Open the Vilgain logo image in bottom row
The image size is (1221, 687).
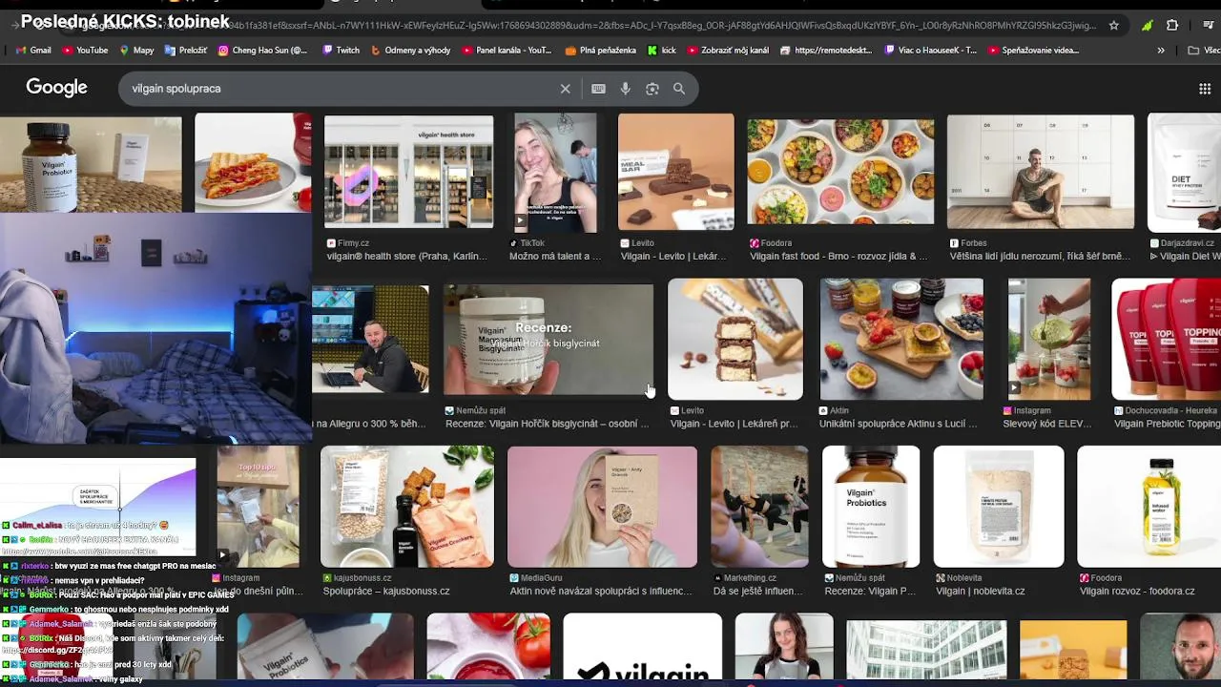[642, 647]
